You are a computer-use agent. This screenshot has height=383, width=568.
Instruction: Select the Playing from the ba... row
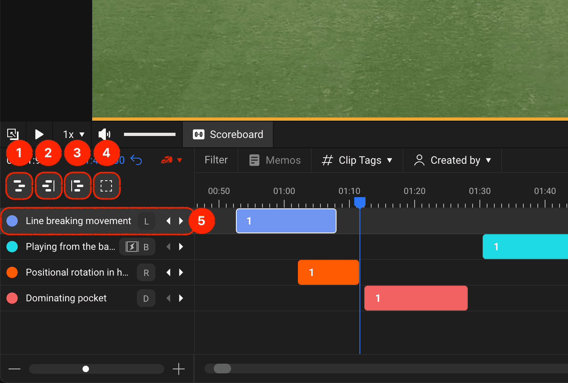pyautogui.click(x=97, y=247)
